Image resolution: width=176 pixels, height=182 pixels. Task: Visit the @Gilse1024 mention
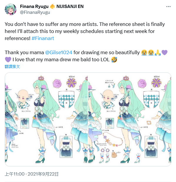click(x=59, y=52)
